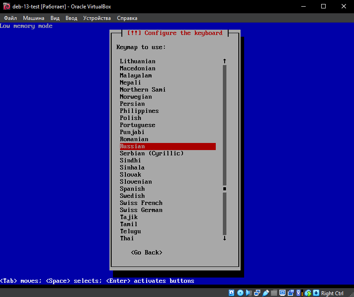Click the hard disk activity status icon
The height and width of the screenshot is (297, 354).
point(232,293)
